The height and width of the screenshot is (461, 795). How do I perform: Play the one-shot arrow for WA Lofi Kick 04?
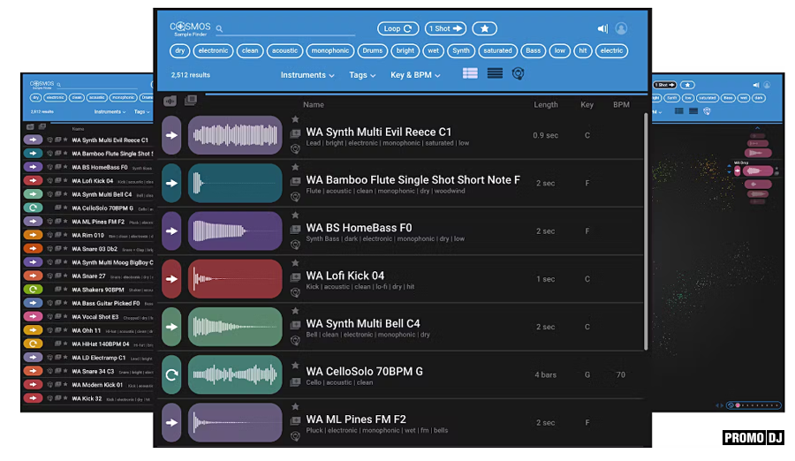pos(171,279)
